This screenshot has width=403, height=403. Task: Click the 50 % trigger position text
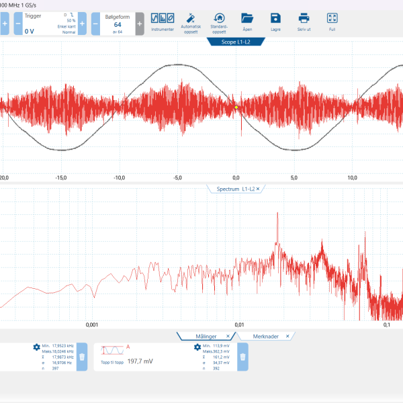[x=71, y=21]
